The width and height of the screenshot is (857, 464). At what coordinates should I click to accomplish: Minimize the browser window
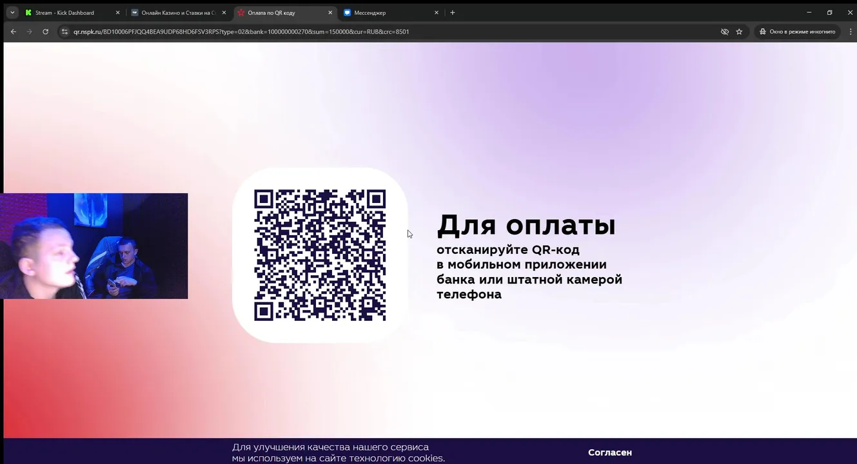click(x=809, y=12)
